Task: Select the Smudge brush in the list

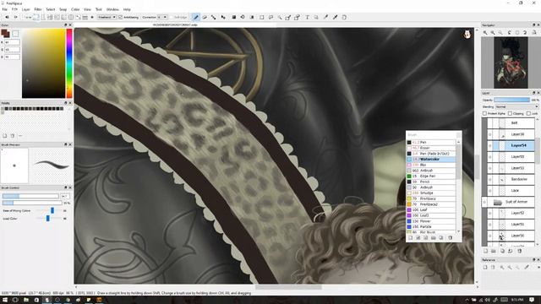Action: click(431, 193)
